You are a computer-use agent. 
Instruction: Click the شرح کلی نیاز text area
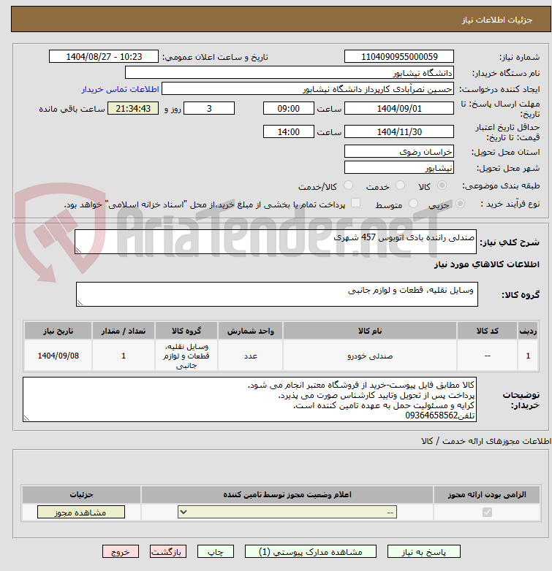tap(276, 242)
